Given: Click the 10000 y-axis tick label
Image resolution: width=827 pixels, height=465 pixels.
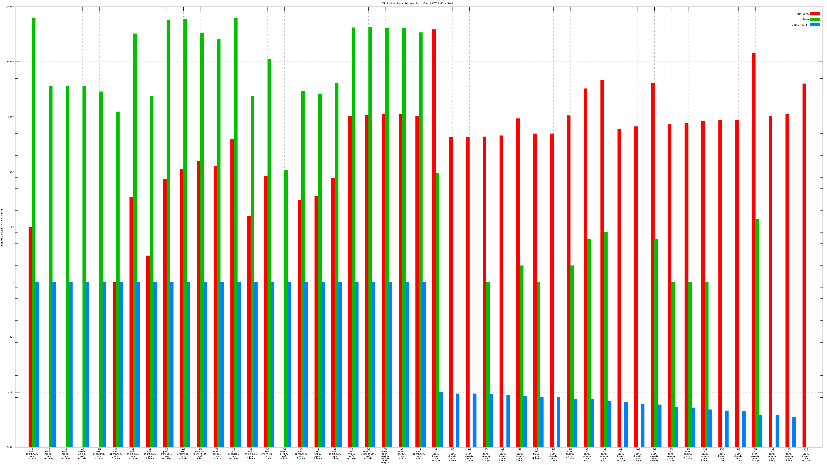Looking at the screenshot, I should pyautogui.click(x=10, y=62).
